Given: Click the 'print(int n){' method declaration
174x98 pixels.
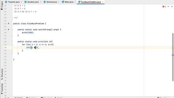Looking at the screenshot, I should pyautogui.click(x=45, y=42).
